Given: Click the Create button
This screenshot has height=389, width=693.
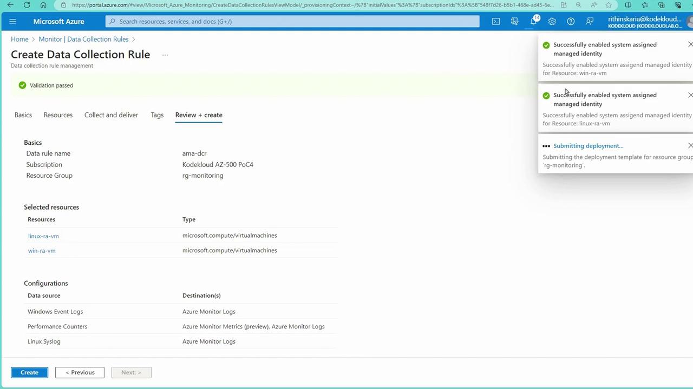Looking at the screenshot, I should click(29, 372).
